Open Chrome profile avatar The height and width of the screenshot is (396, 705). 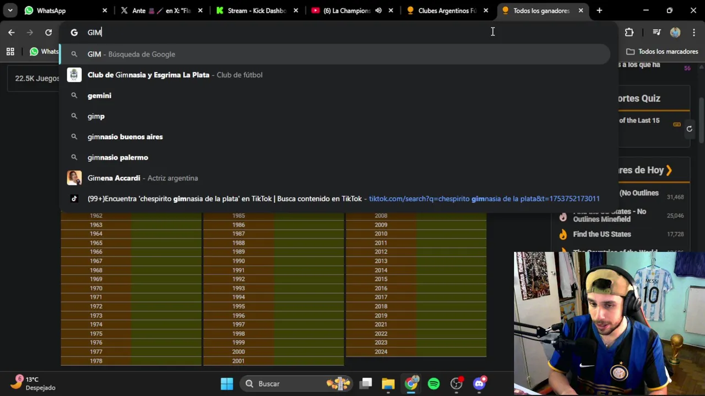[675, 32]
